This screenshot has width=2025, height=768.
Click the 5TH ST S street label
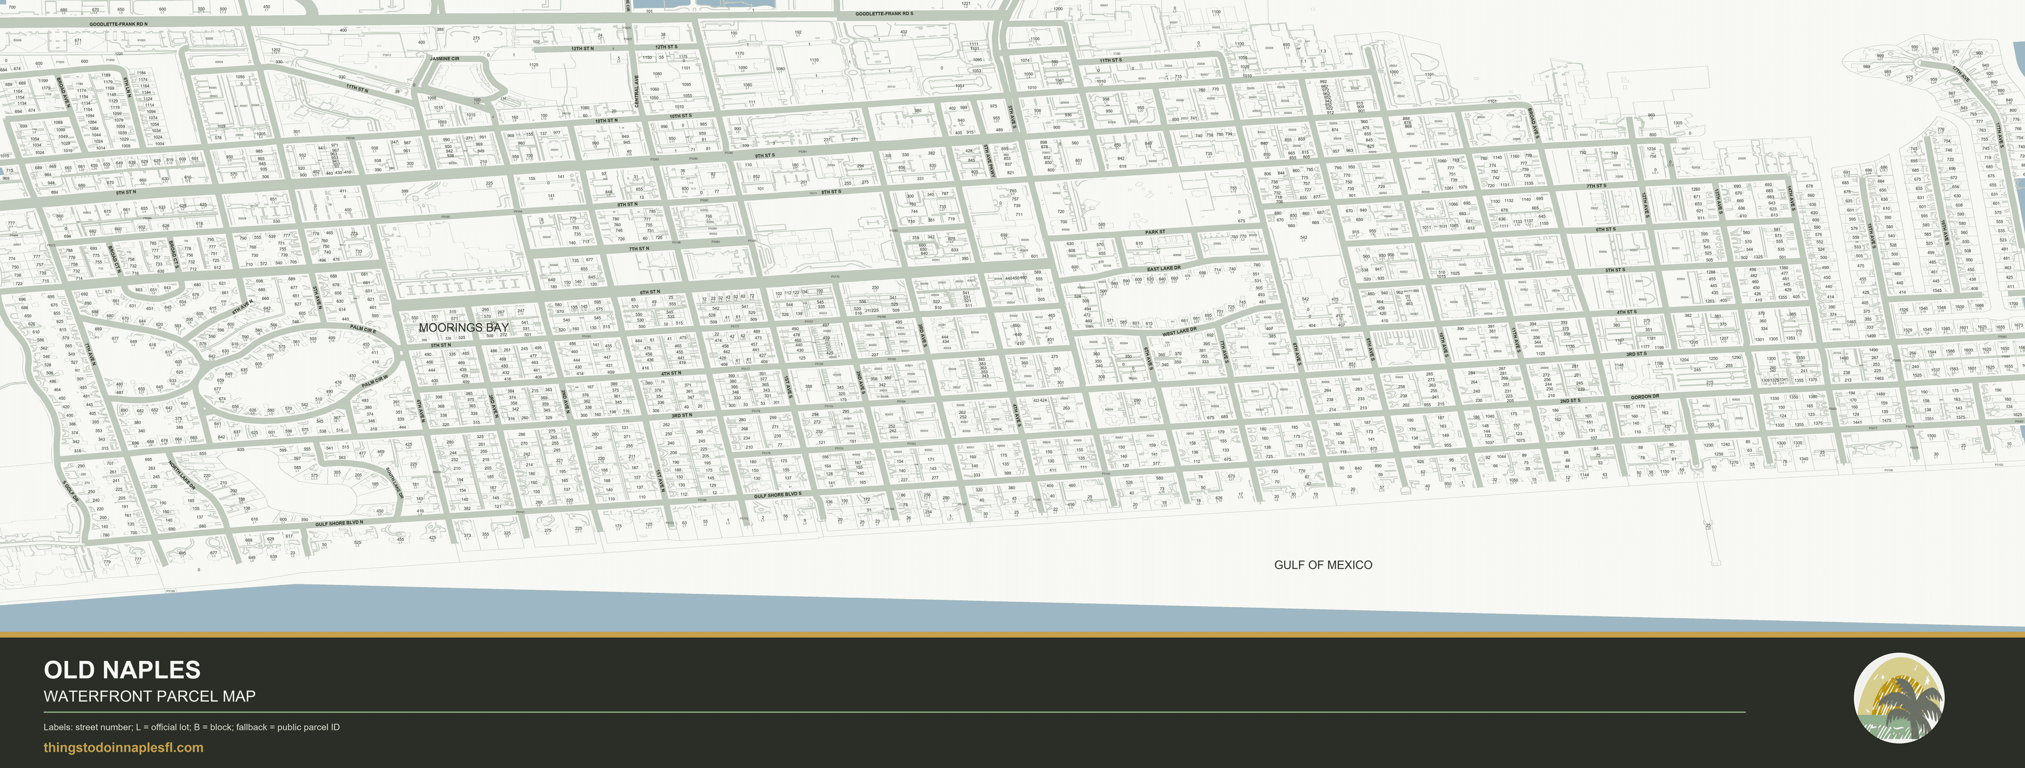point(1615,270)
